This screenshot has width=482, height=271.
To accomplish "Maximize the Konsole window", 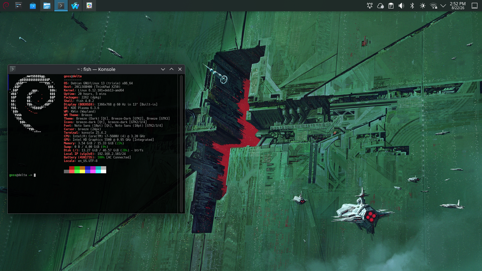I will (171, 69).
